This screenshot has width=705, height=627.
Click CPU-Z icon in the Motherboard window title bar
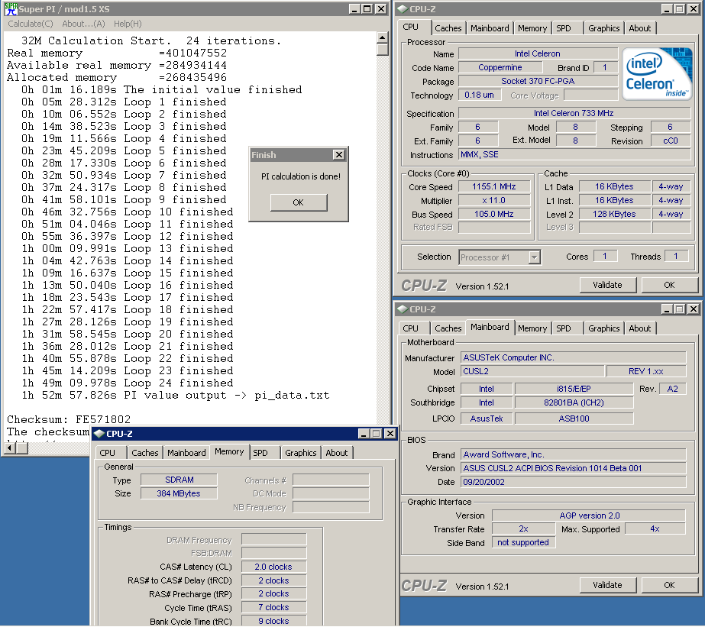[402, 309]
